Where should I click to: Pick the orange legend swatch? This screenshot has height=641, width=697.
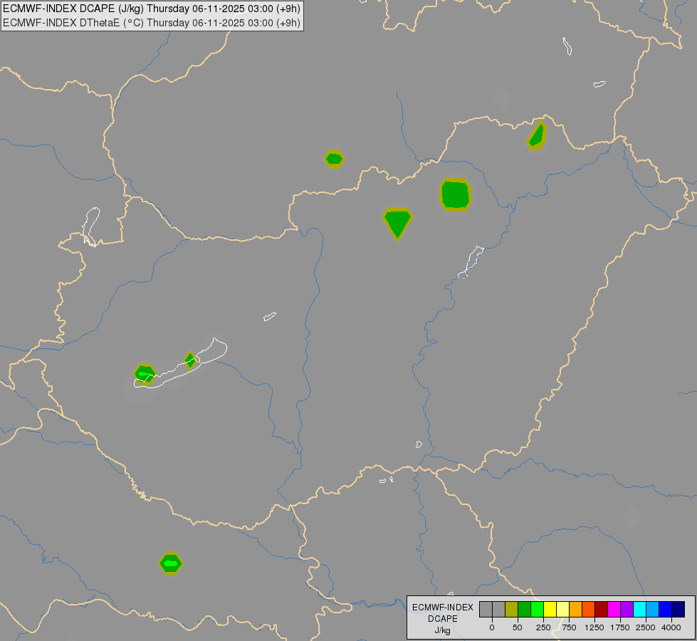click(576, 609)
